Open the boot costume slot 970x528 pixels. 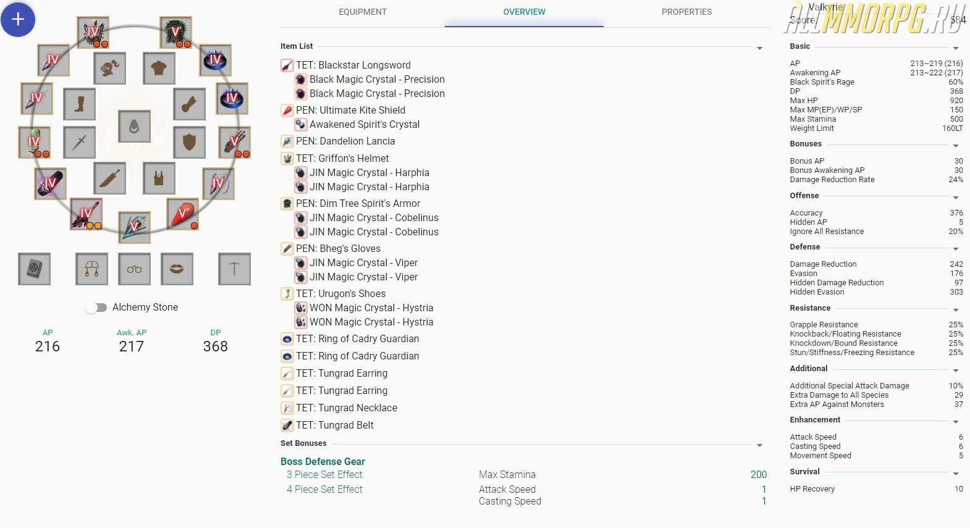click(79, 104)
